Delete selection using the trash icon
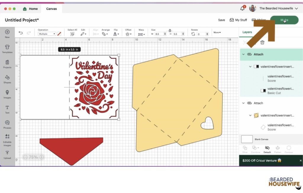This screenshot has width=303, height=193. point(262,42)
